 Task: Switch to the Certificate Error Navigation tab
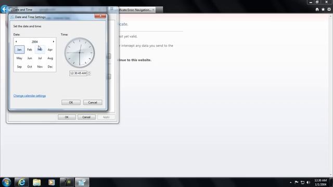point(135,10)
